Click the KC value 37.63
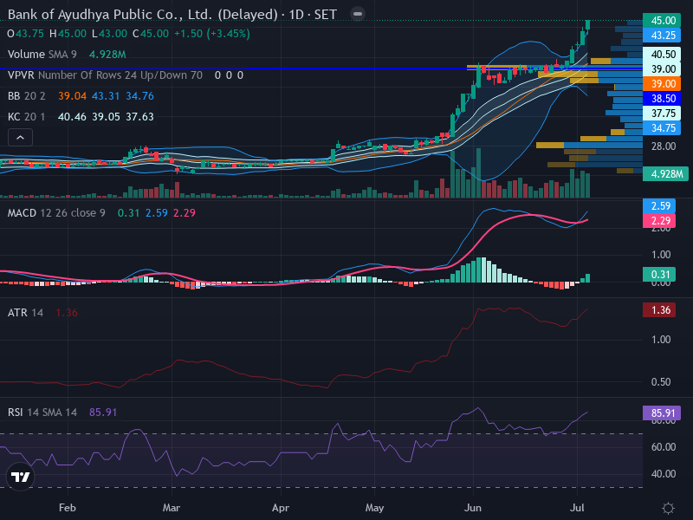This screenshot has width=693, height=520. (139, 117)
